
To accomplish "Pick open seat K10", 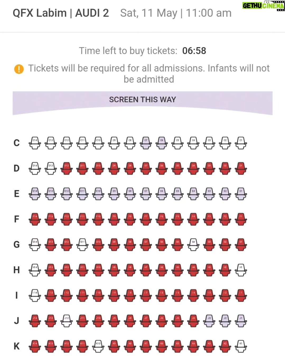I will pos(98,346).
